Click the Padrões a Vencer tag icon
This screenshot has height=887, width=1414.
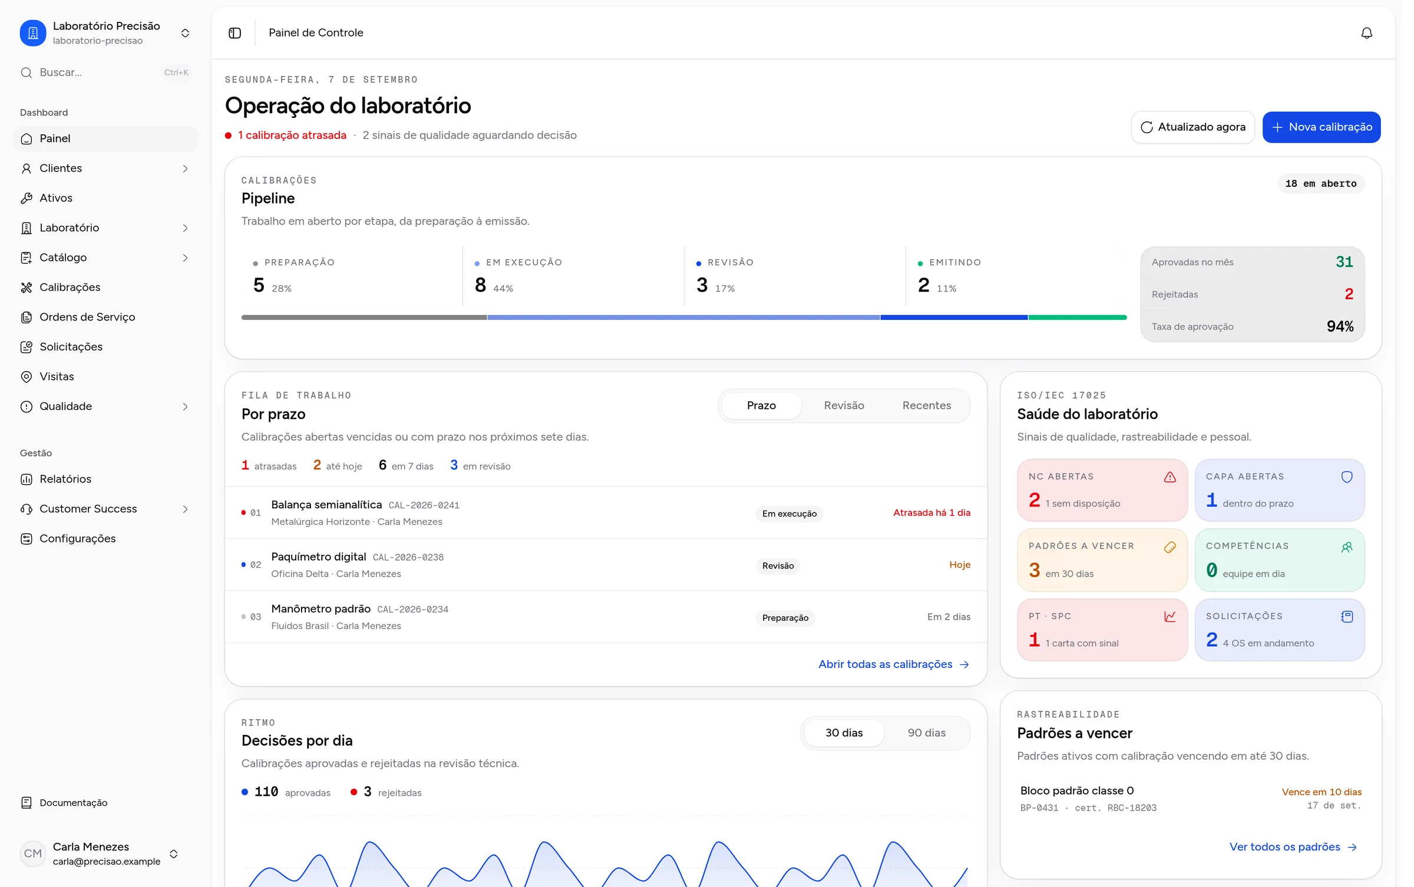pyautogui.click(x=1170, y=547)
